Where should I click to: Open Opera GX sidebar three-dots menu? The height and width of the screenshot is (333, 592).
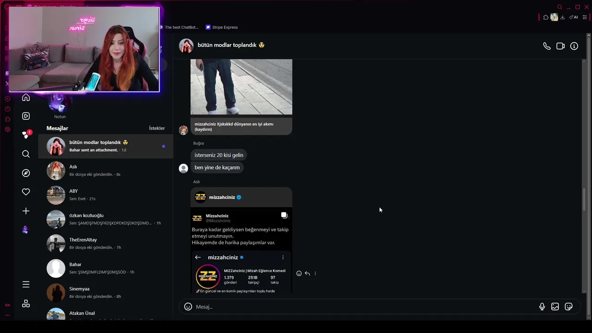pyautogui.click(x=7, y=315)
